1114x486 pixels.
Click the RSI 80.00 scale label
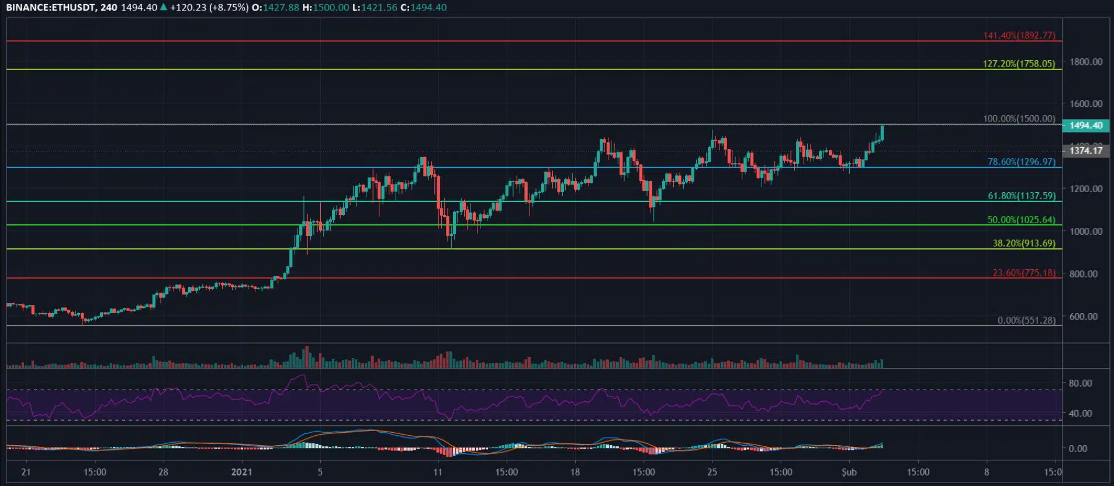(x=1080, y=383)
